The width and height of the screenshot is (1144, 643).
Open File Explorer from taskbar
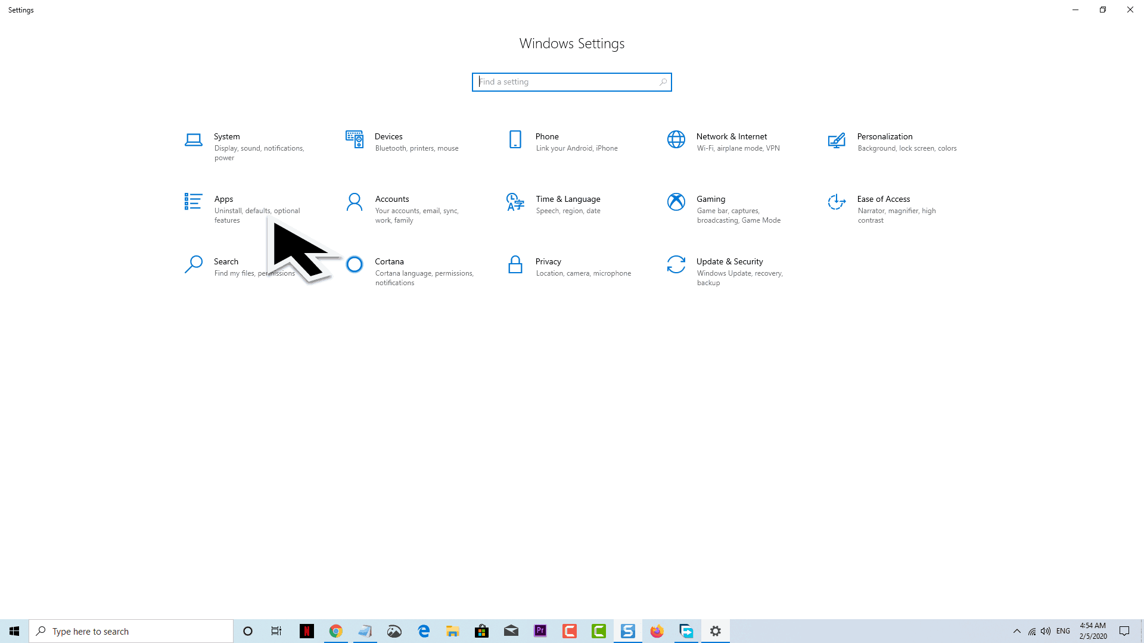point(453,631)
